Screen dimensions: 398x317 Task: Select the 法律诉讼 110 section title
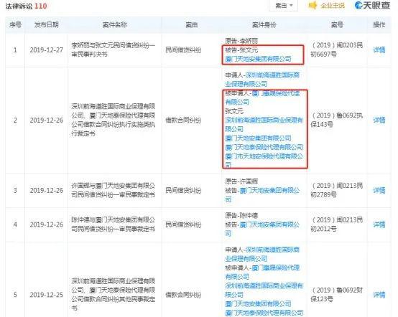[26, 6]
